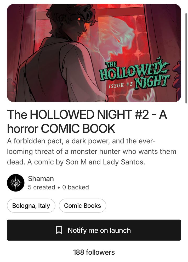
Task: Click the 'Son M and Lady Santos' credit
Action: pos(105,162)
